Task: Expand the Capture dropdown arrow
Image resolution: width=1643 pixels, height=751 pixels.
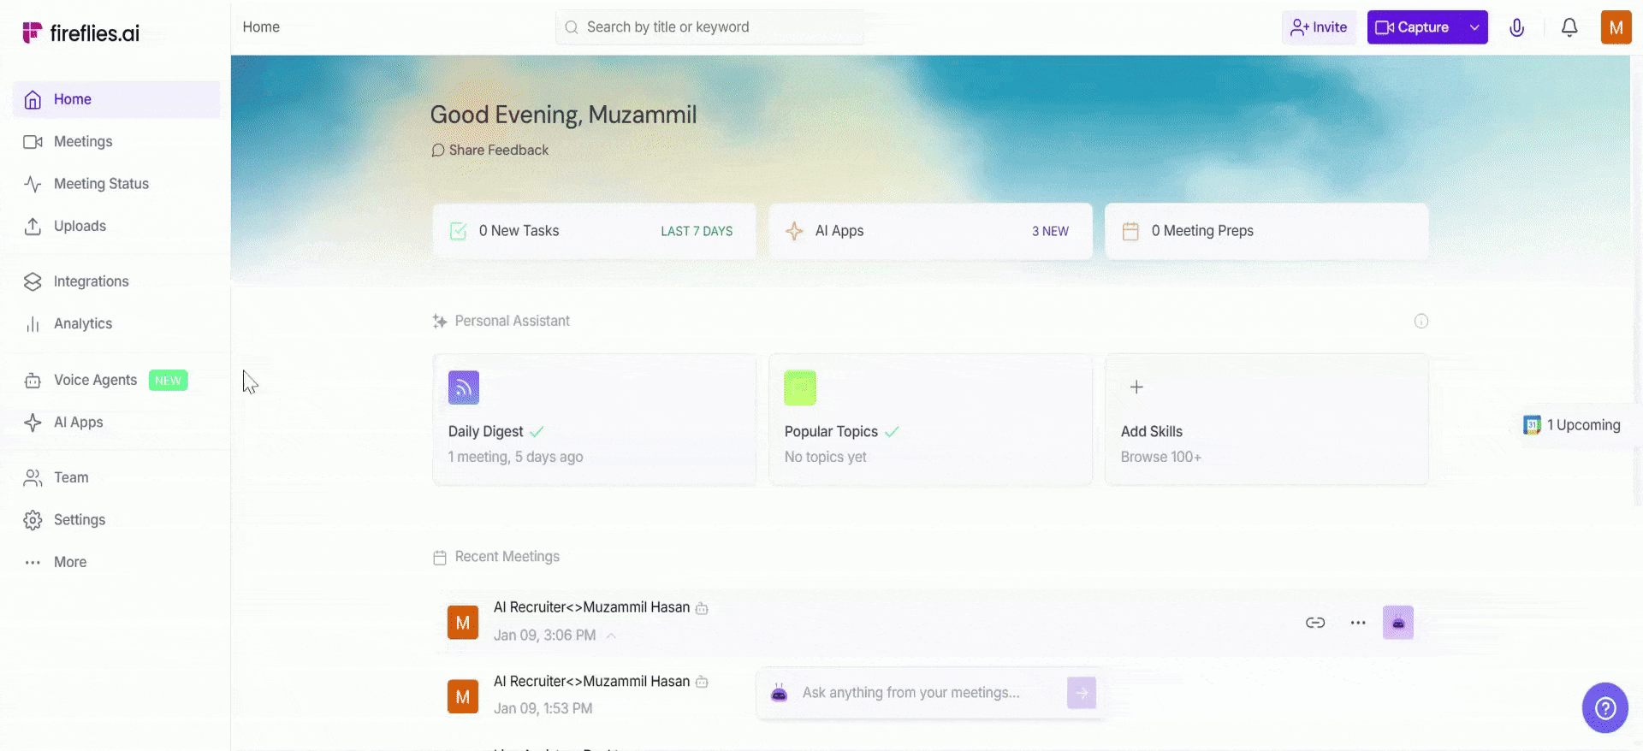Action: 1474,27
